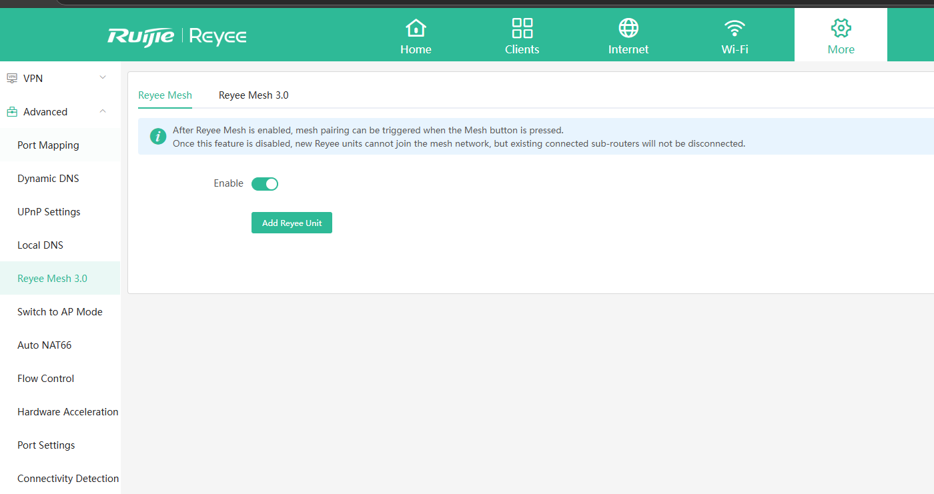Viewport: 934px width, 494px height.
Task: Expand the VPN menu chevron
Action: click(103, 78)
